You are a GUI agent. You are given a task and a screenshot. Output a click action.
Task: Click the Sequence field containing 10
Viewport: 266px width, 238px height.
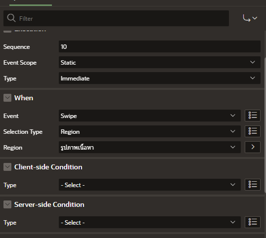click(x=160, y=46)
